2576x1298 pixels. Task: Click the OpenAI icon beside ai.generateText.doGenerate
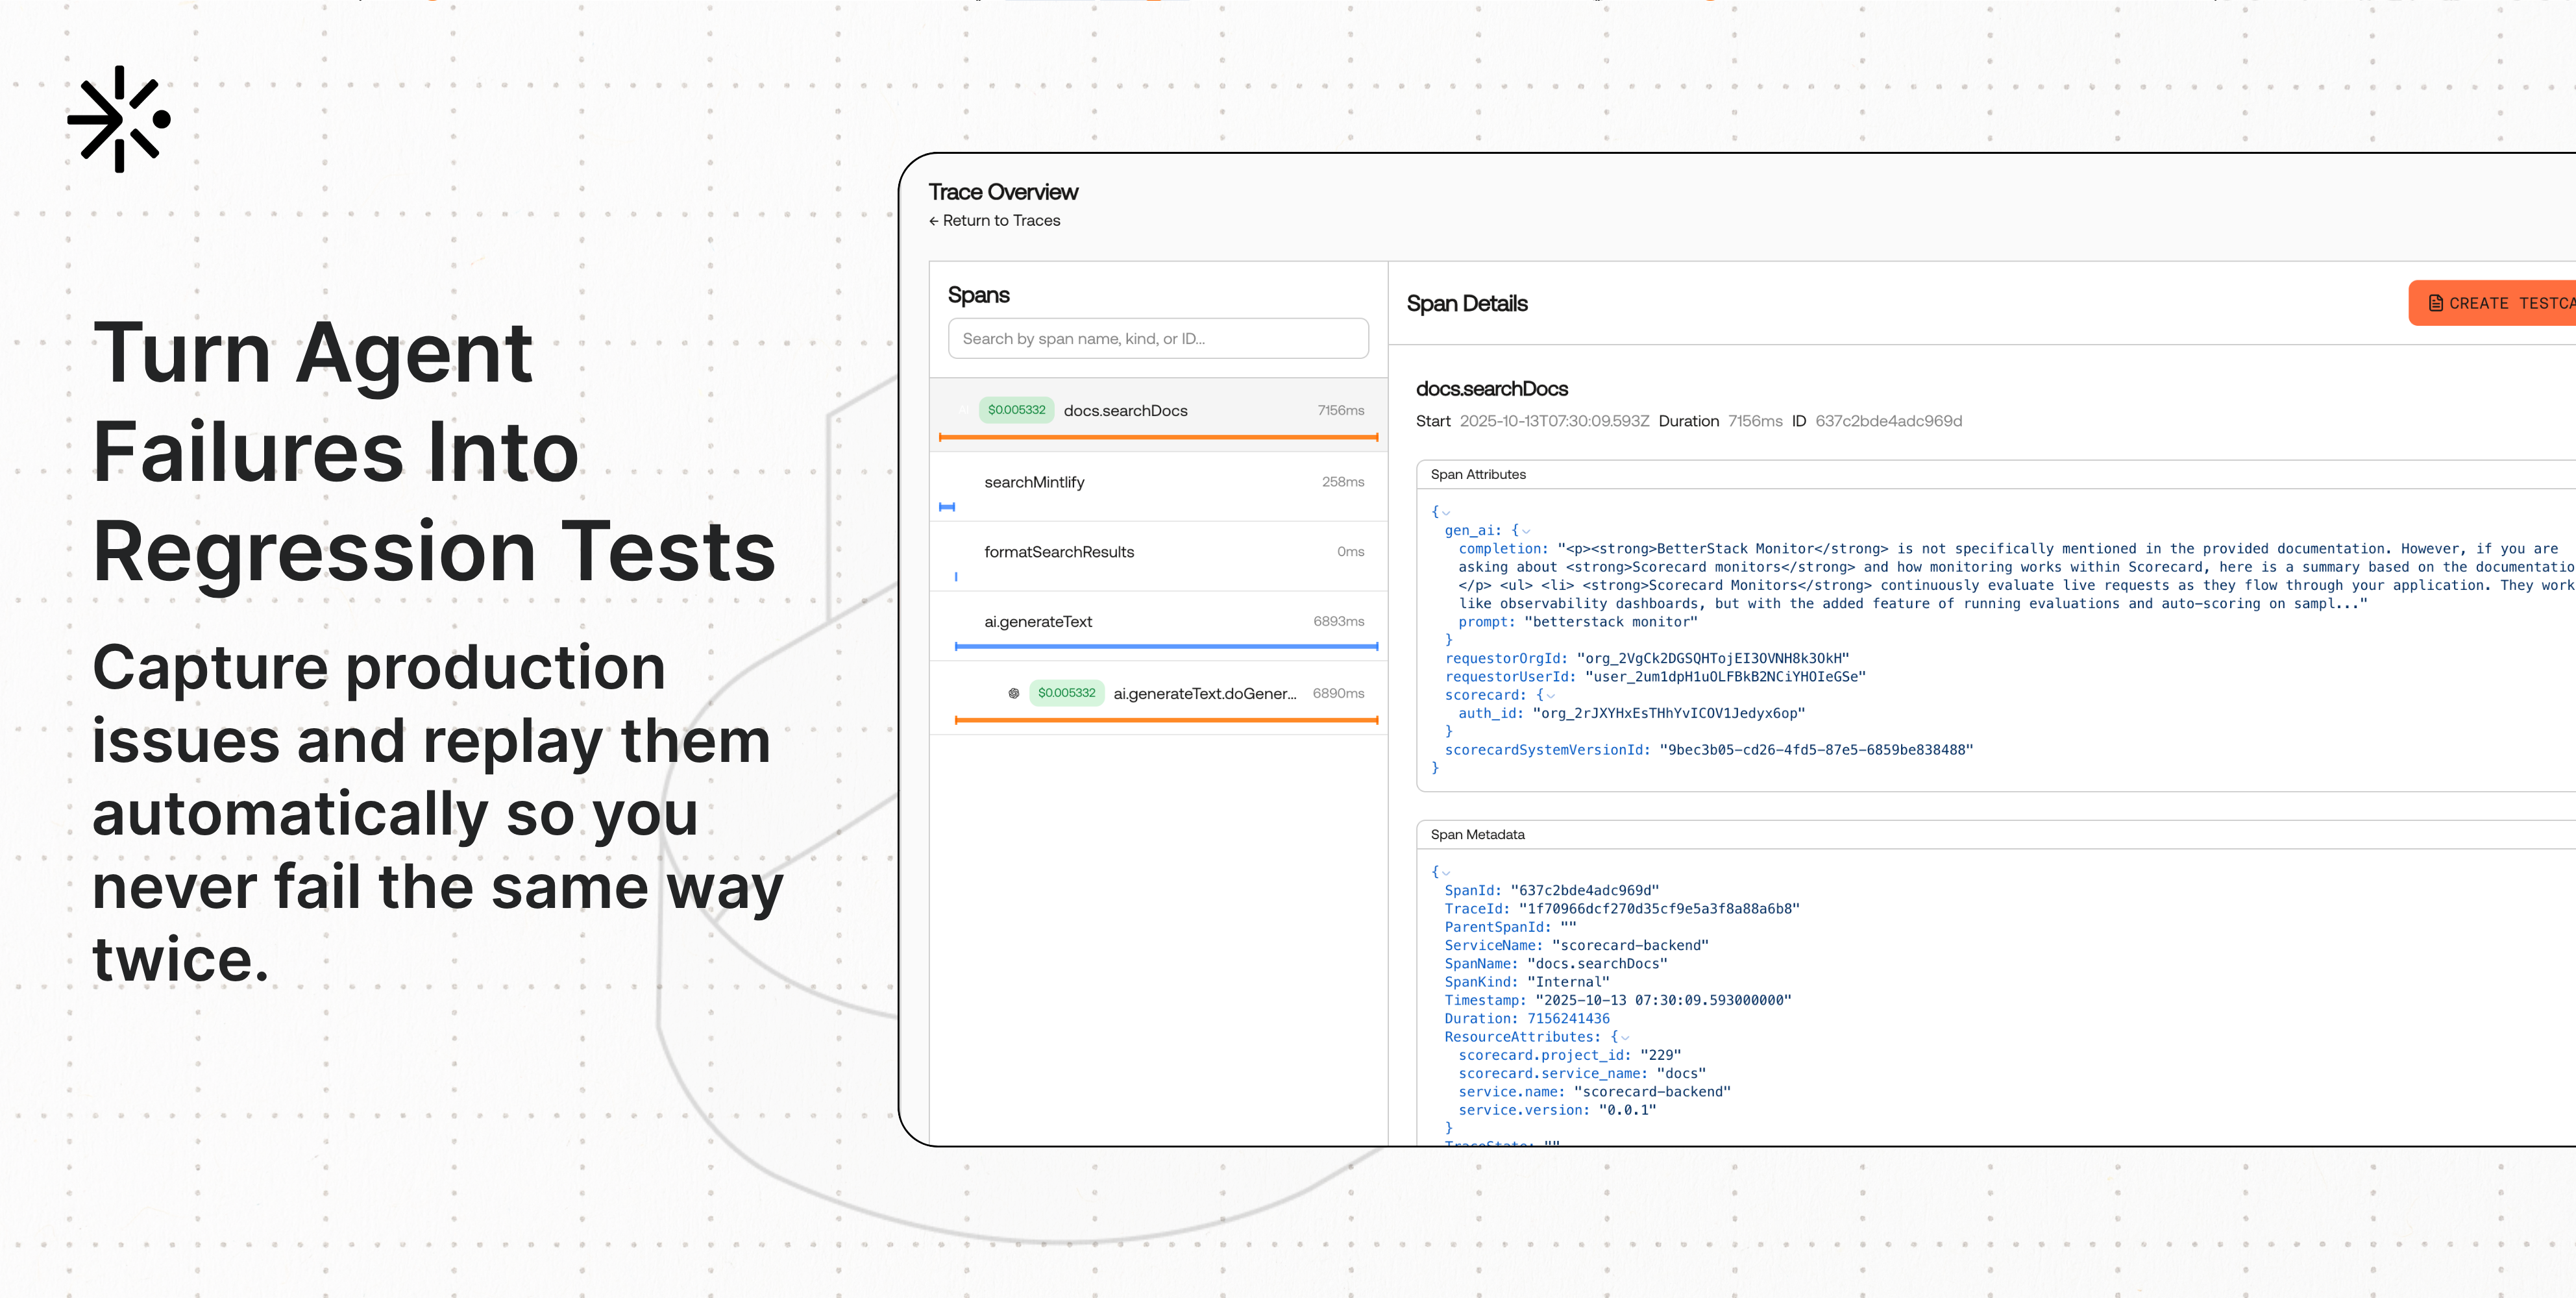[1013, 693]
